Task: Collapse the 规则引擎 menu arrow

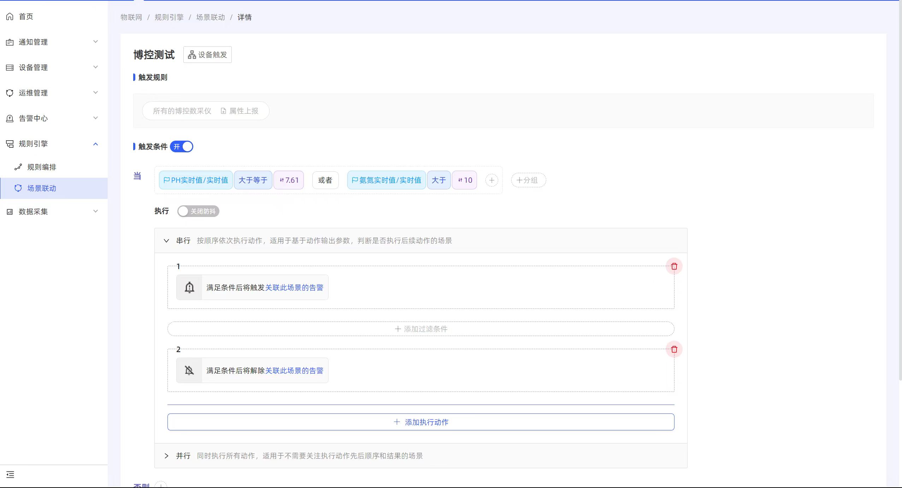Action: pyautogui.click(x=95, y=144)
